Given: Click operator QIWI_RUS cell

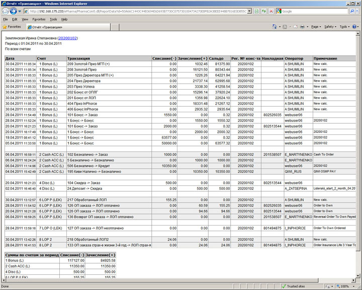Looking at the screenshot, I should [x=298, y=172].
